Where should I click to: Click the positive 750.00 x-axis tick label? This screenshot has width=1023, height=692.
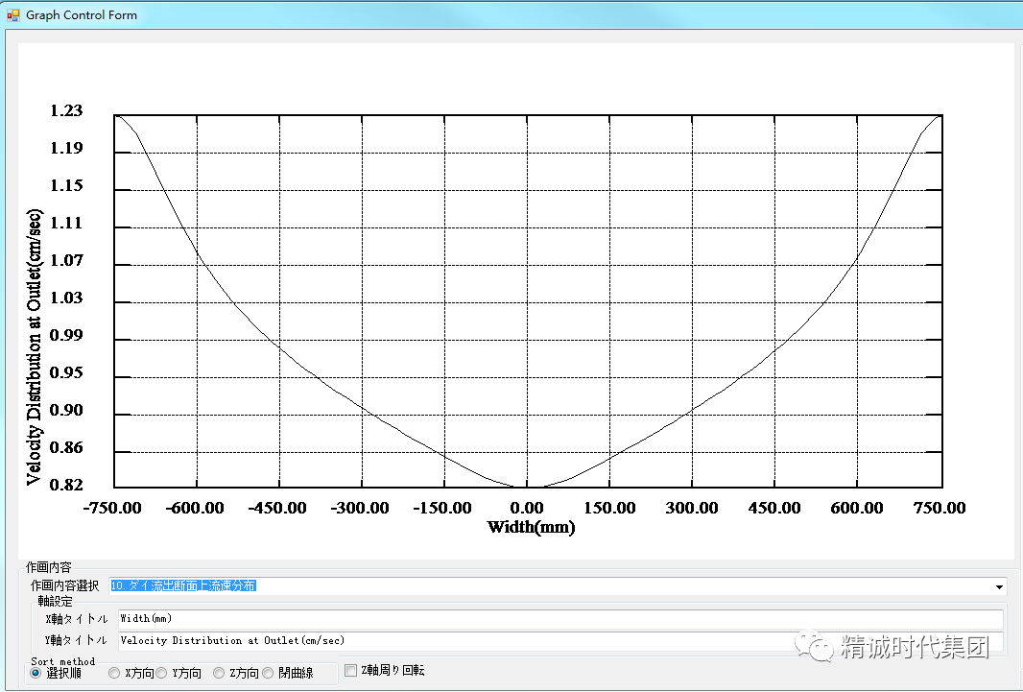pyautogui.click(x=940, y=508)
